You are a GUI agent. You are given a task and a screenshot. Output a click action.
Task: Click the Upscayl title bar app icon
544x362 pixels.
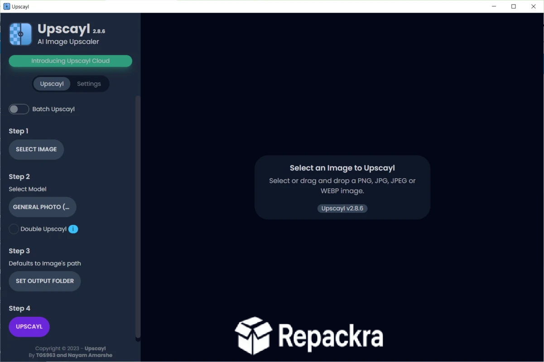[x=6, y=6]
